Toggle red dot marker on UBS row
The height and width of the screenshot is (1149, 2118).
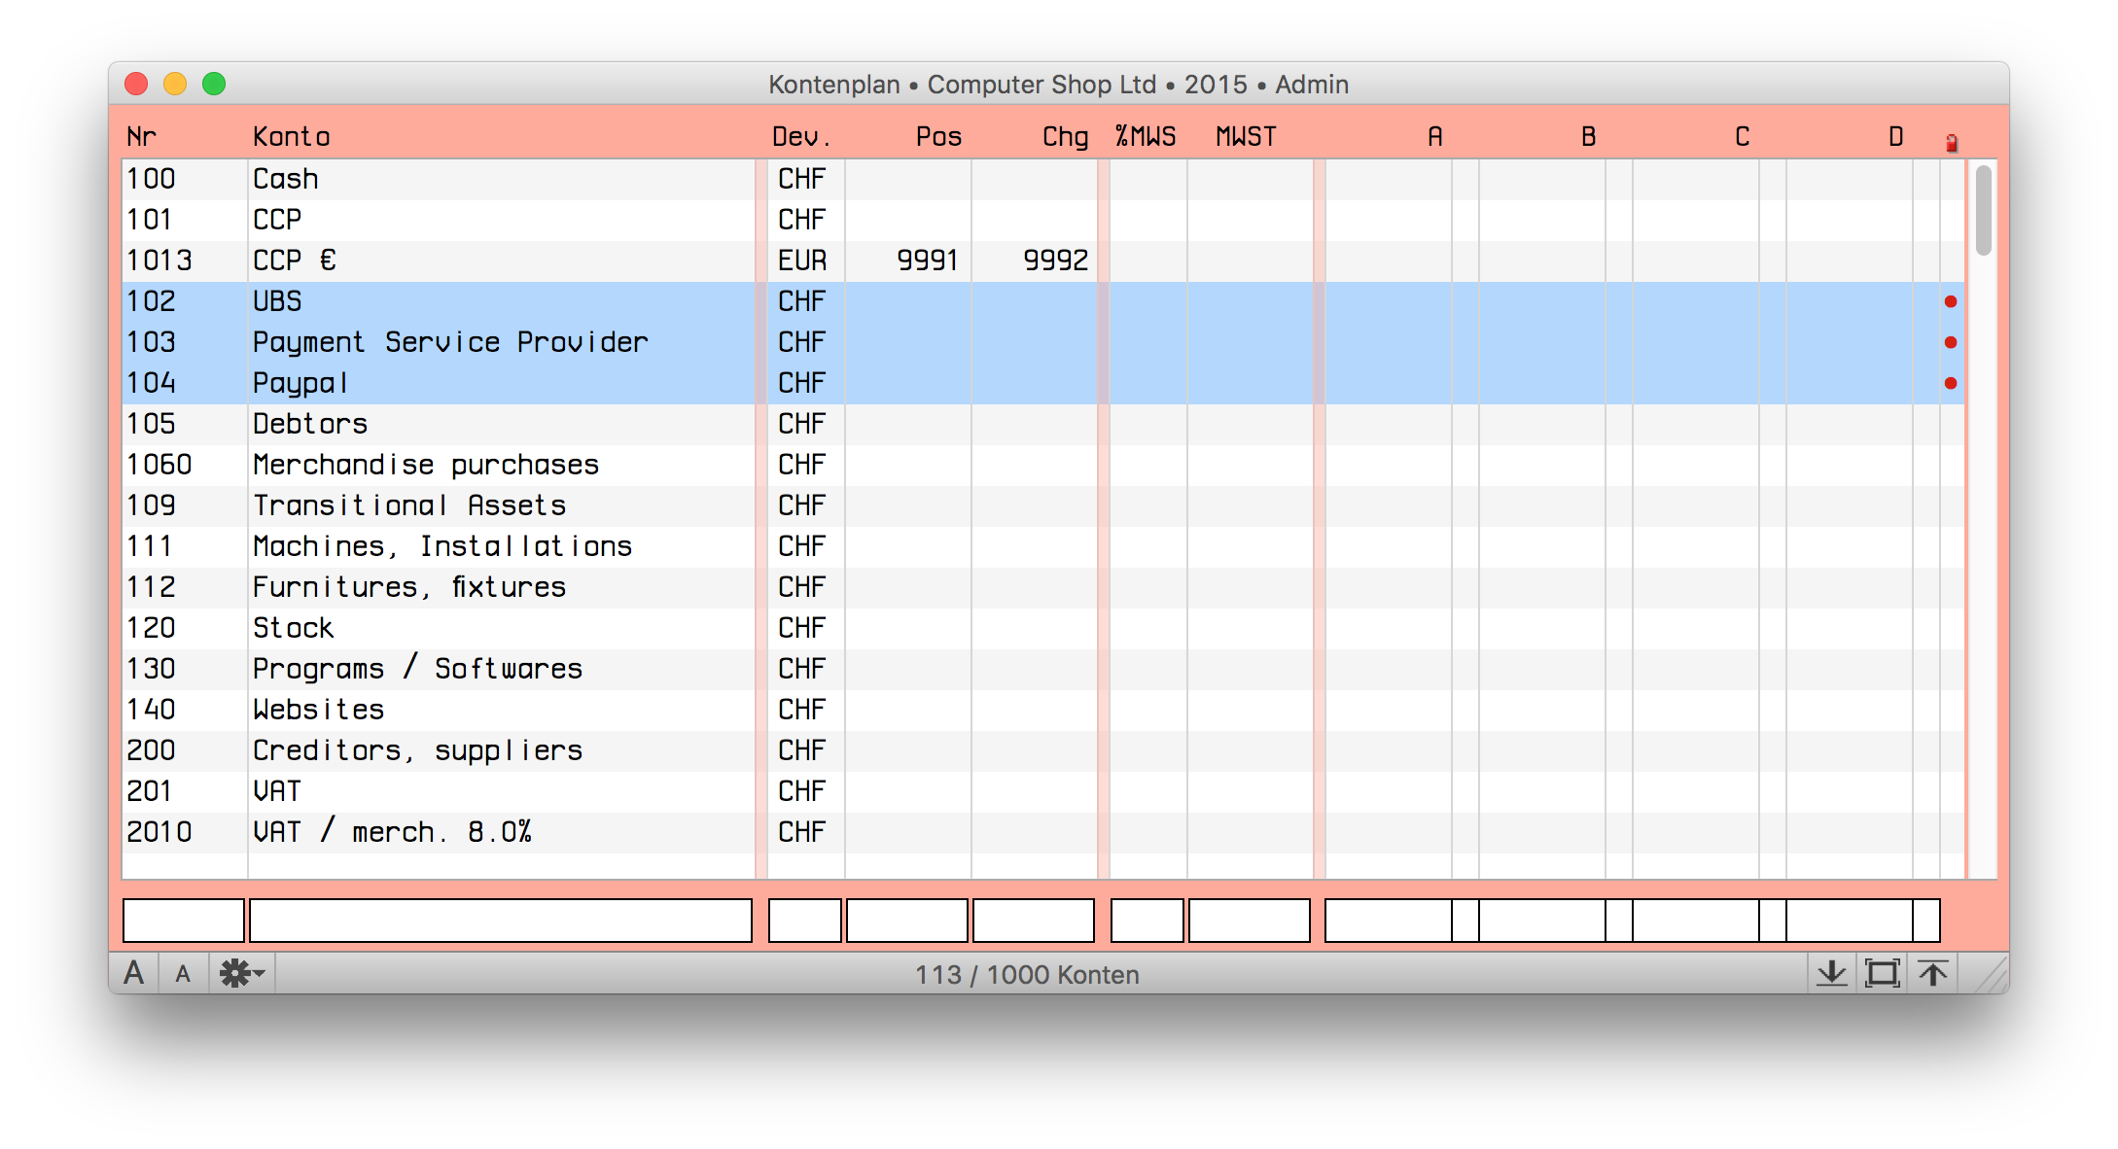point(1950,301)
